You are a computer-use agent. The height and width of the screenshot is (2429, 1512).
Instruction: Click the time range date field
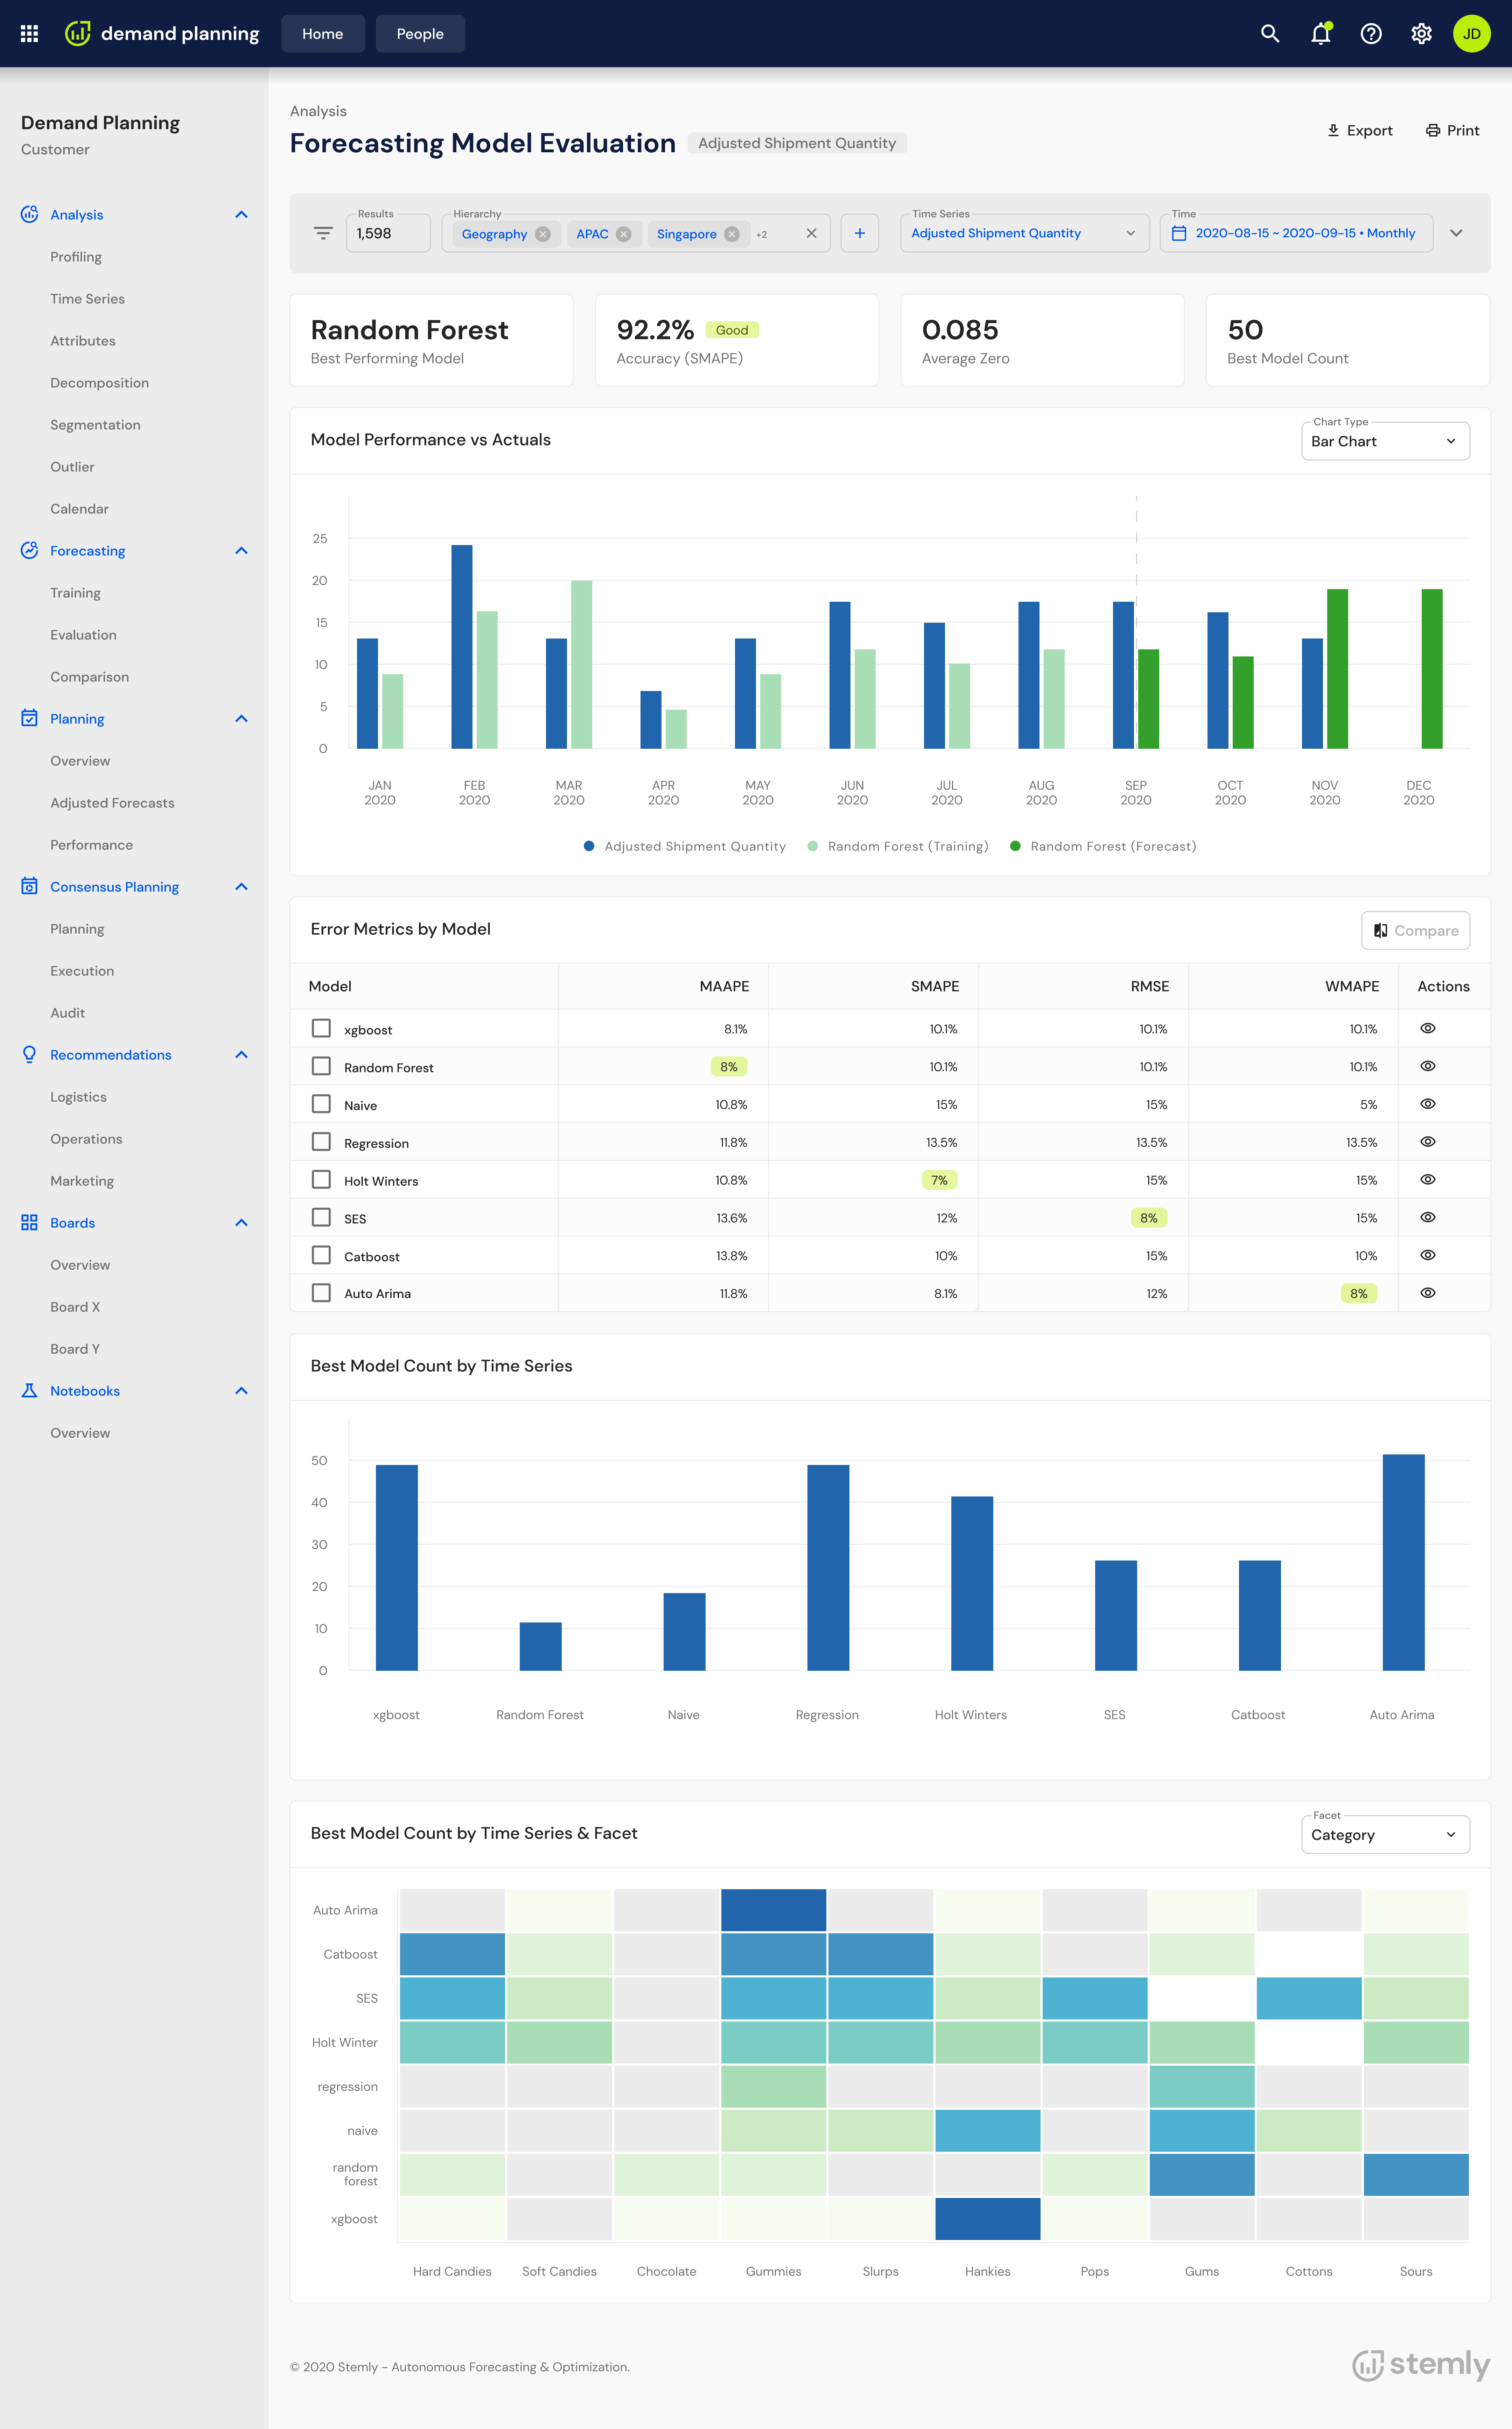tap(1296, 233)
